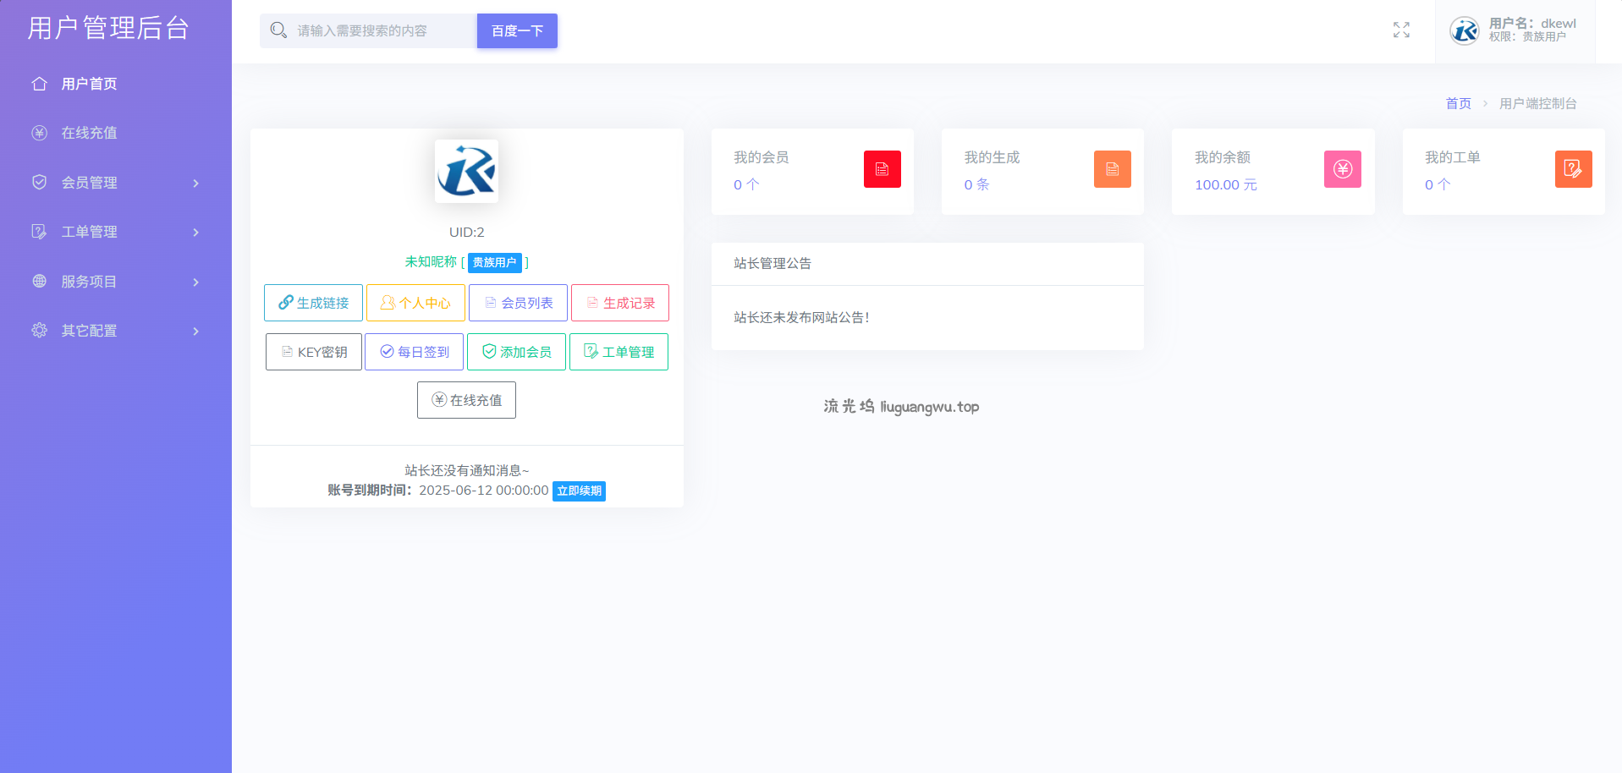Expand the 会员管理 sidebar submenu
1622x773 pixels.
pyautogui.click(x=115, y=183)
